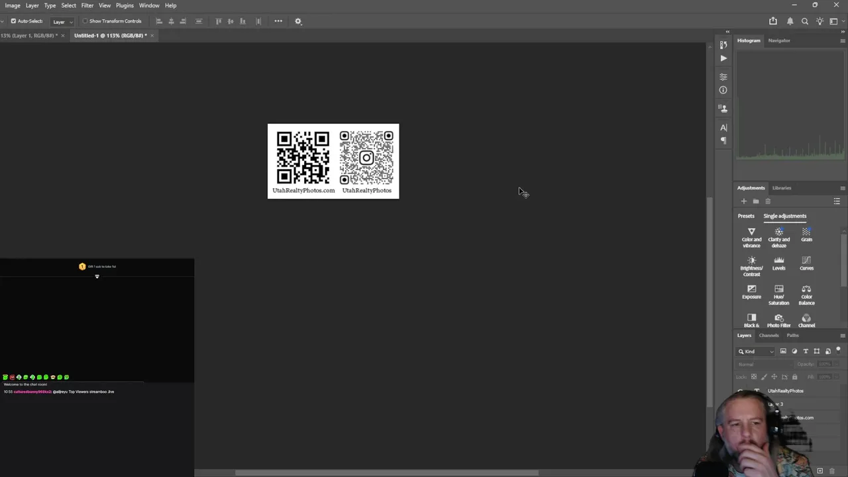Add Grain adjustment

pyautogui.click(x=806, y=235)
